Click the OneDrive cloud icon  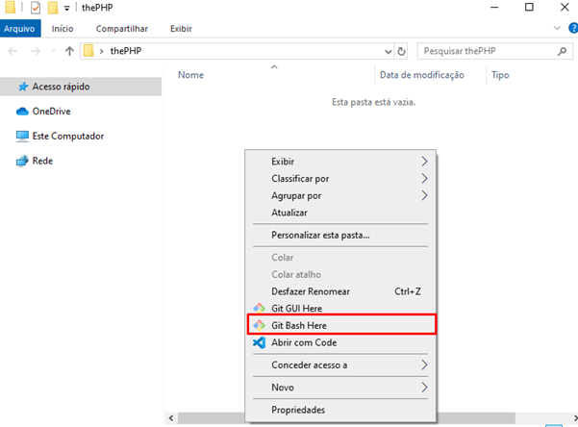(x=22, y=112)
